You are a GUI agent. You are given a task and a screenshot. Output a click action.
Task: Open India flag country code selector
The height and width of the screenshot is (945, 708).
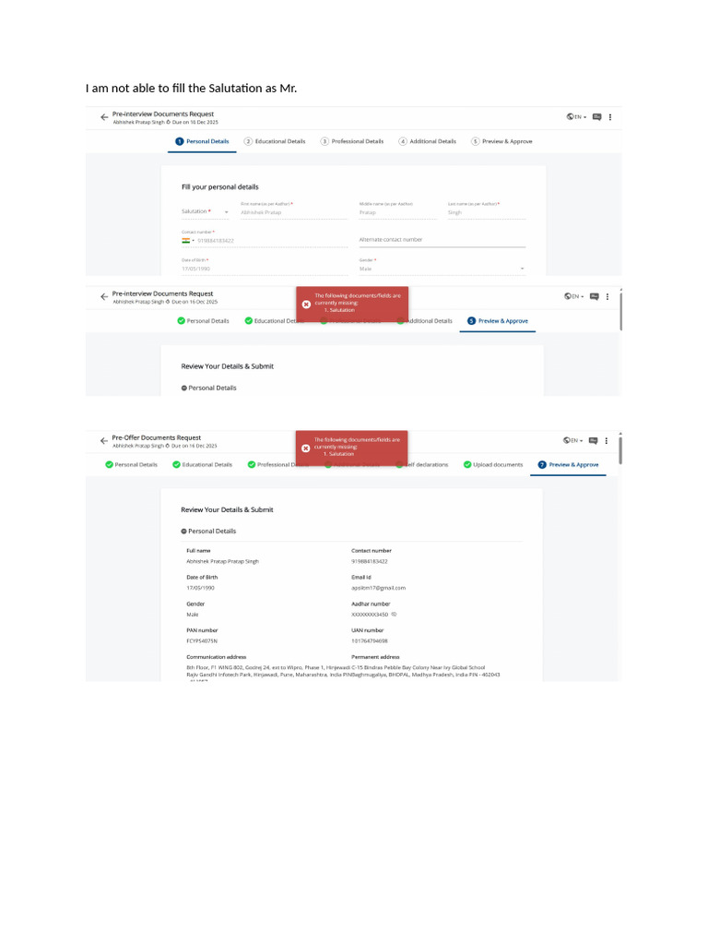(x=188, y=241)
